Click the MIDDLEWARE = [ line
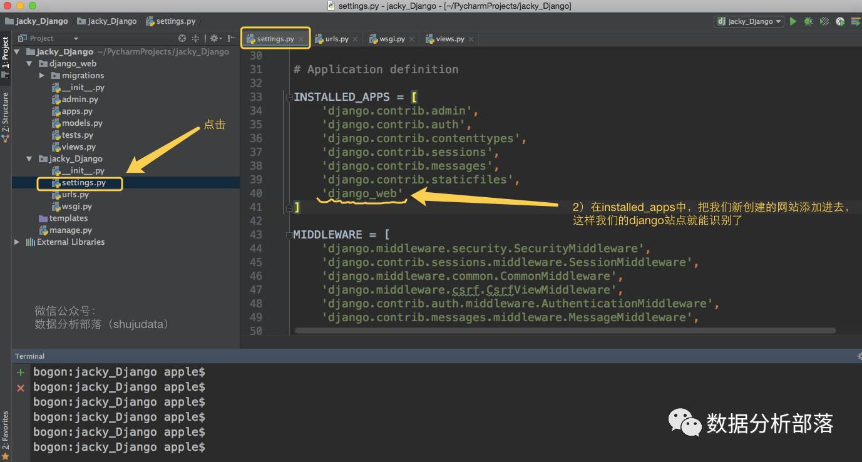The height and width of the screenshot is (462, 862). [342, 235]
